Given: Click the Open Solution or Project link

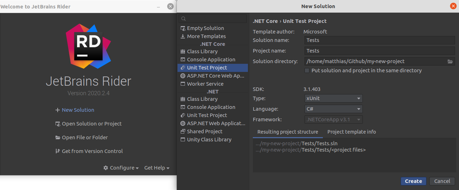Looking at the screenshot, I should 92,124.
